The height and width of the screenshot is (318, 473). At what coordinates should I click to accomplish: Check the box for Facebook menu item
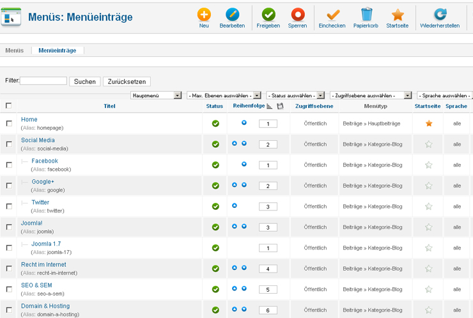[x=9, y=165]
